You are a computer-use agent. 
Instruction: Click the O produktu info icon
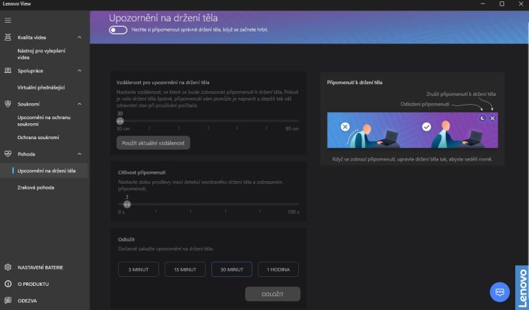tap(8, 284)
